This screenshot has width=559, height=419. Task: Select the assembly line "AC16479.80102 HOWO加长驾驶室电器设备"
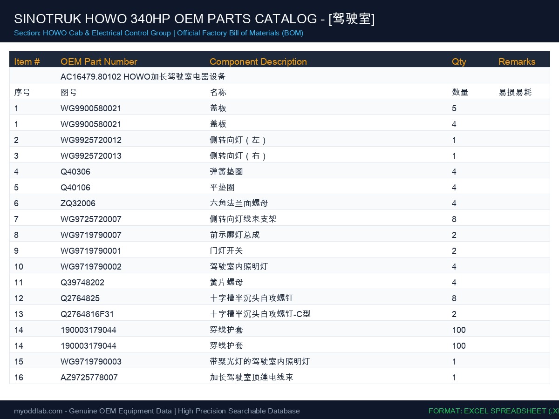click(x=143, y=76)
